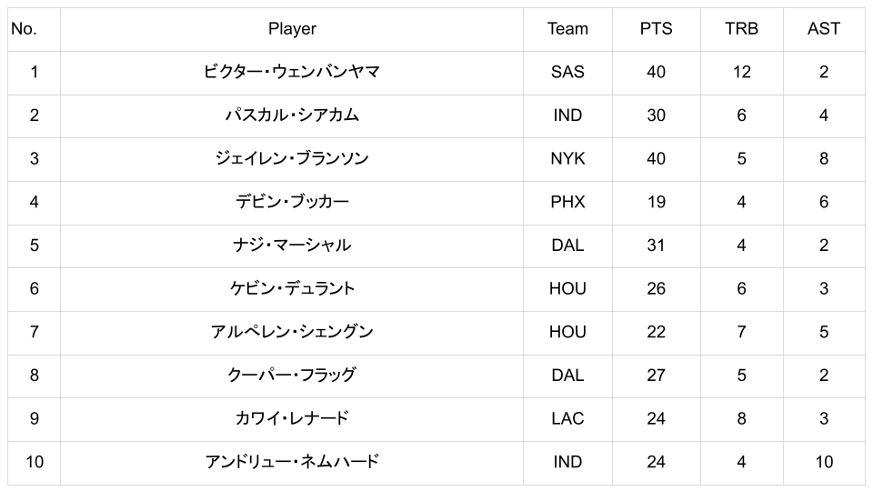Click the Player column header
This screenshot has height=491, width=873.
click(x=292, y=29)
